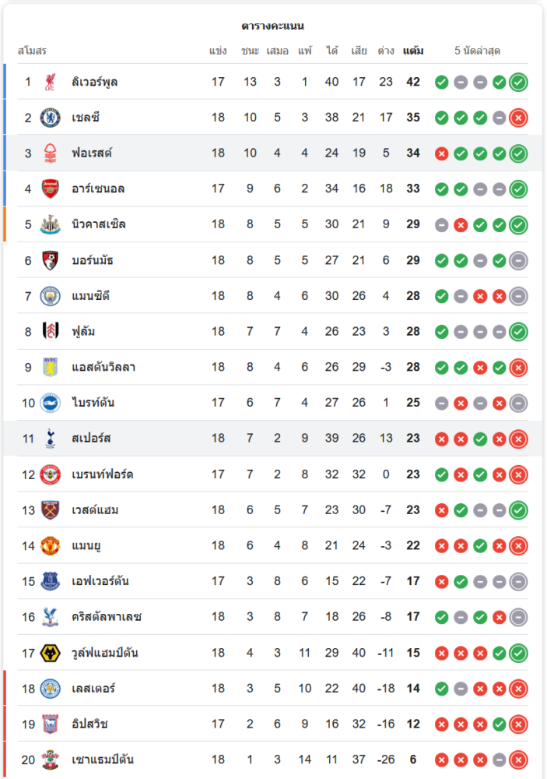547x779 pixels.
Task: Select the เลสเตอร์ table row name
Action: pos(95,689)
